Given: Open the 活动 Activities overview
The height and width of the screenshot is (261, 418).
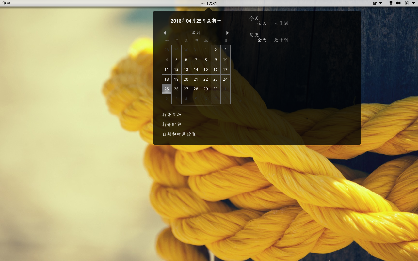Looking at the screenshot, I should (x=6, y=3).
